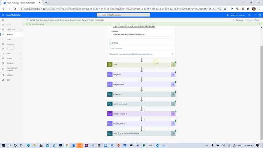The height and width of the screenshot is (148, 263).
Task: Expand the AI Builder section chevron
Action: tap(21, 63)
